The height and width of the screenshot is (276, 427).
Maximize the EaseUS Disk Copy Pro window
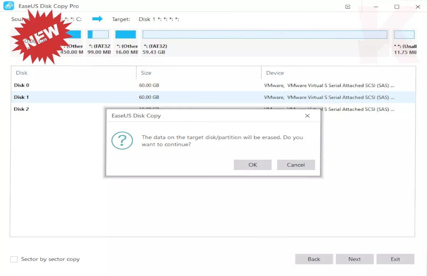(397, 7)
